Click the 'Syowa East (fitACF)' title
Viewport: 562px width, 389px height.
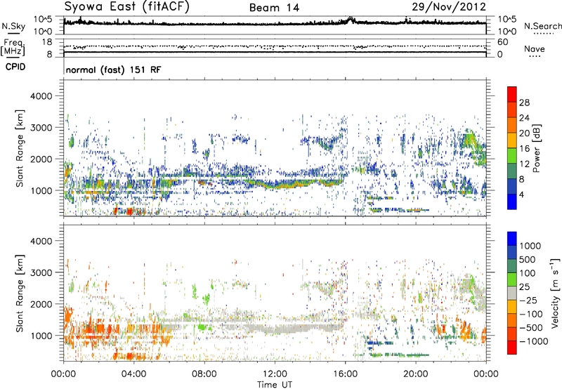[126, 6]
